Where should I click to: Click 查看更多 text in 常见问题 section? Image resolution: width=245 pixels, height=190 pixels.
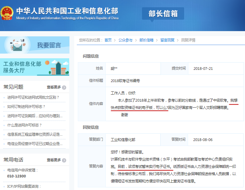pos(54,87)
